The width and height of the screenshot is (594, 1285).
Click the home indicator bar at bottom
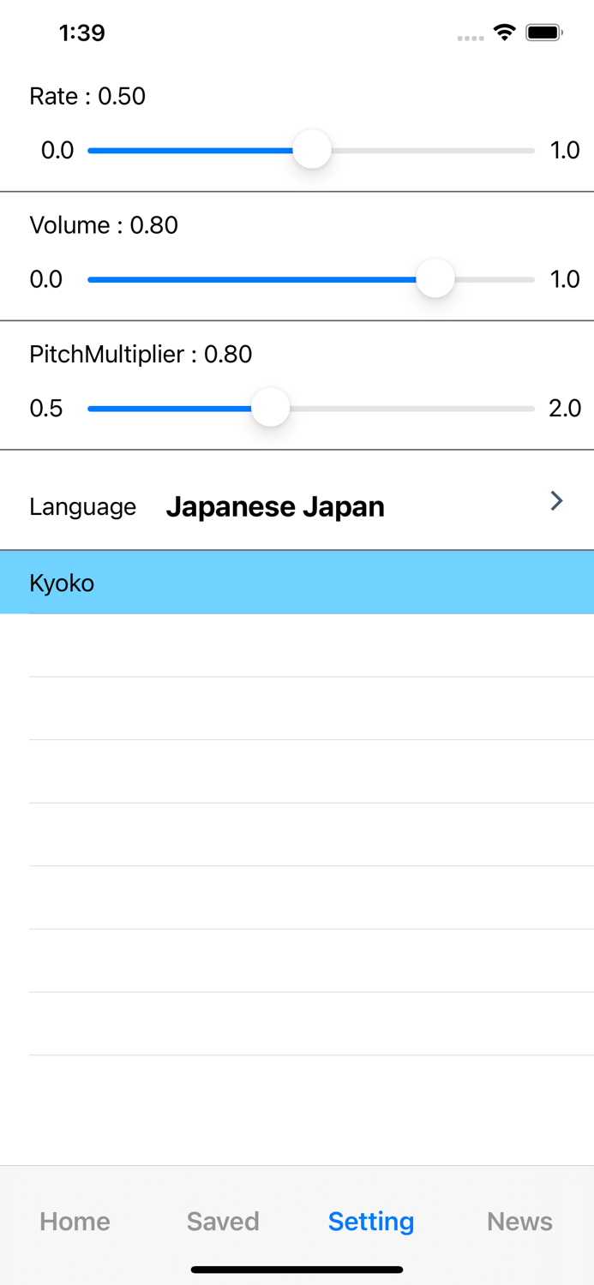point(297,1270)
